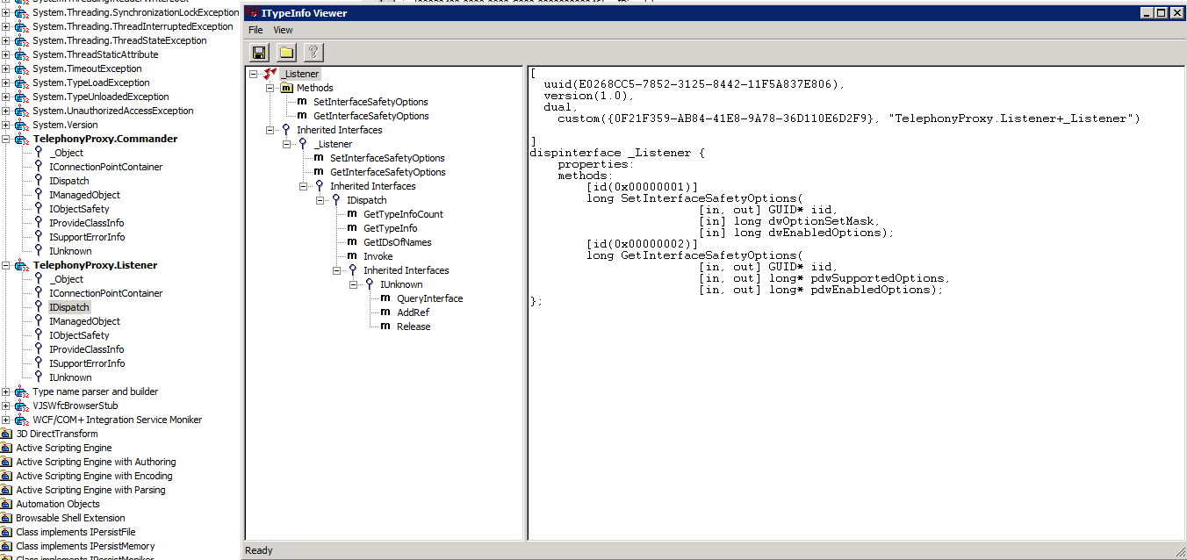Select the QueryInterface method
The image size is (1187, 560).
(x=429, y=298)
